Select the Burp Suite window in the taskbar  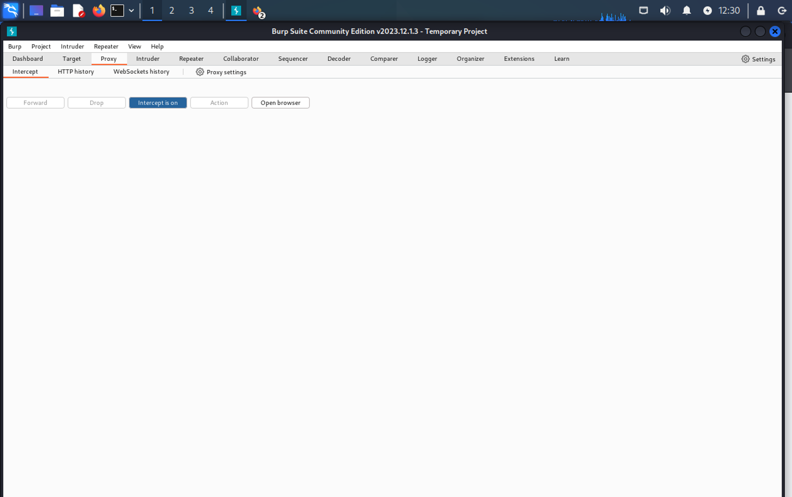pos(236,11)
